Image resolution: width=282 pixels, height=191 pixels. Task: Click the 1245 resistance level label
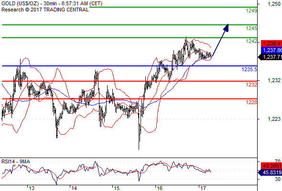point(251,28)
